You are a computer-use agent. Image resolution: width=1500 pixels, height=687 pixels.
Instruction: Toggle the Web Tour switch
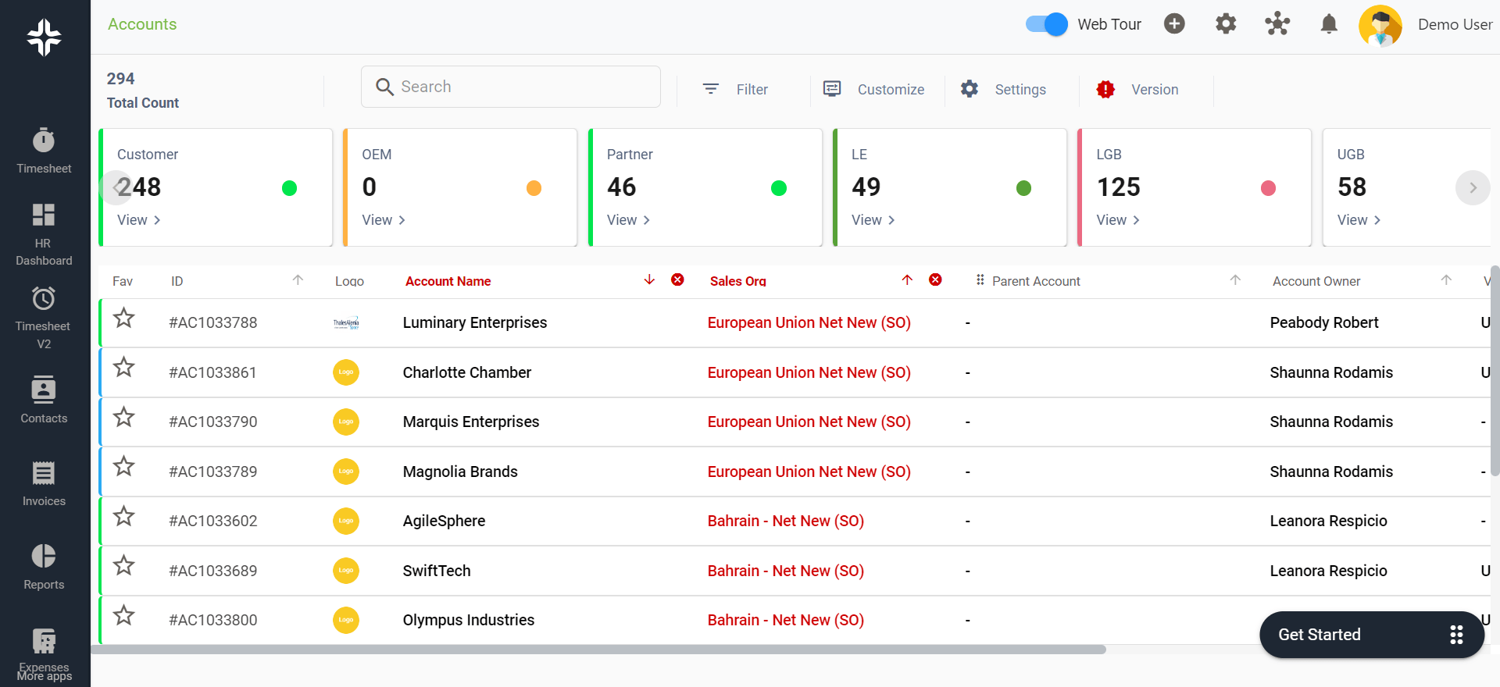1046,24
